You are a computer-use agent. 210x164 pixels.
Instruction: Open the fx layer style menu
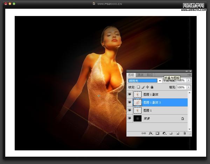[x=150, y=133]
